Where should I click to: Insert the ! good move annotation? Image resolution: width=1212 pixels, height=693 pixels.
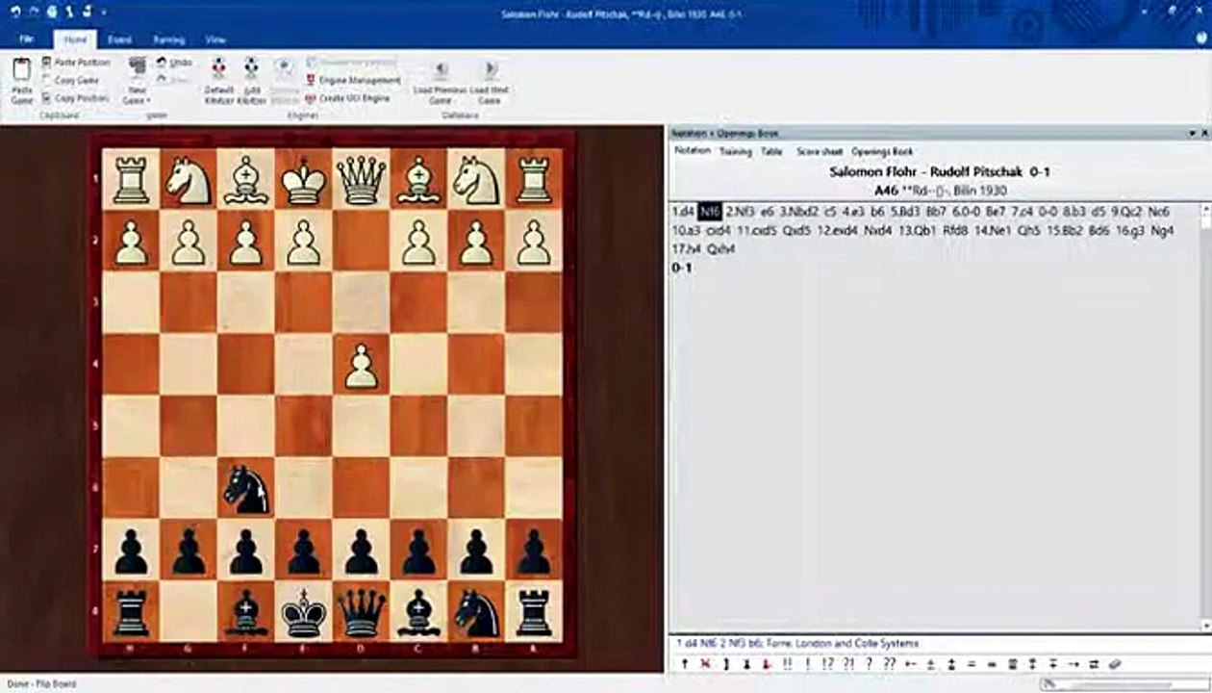click(807, 664)
